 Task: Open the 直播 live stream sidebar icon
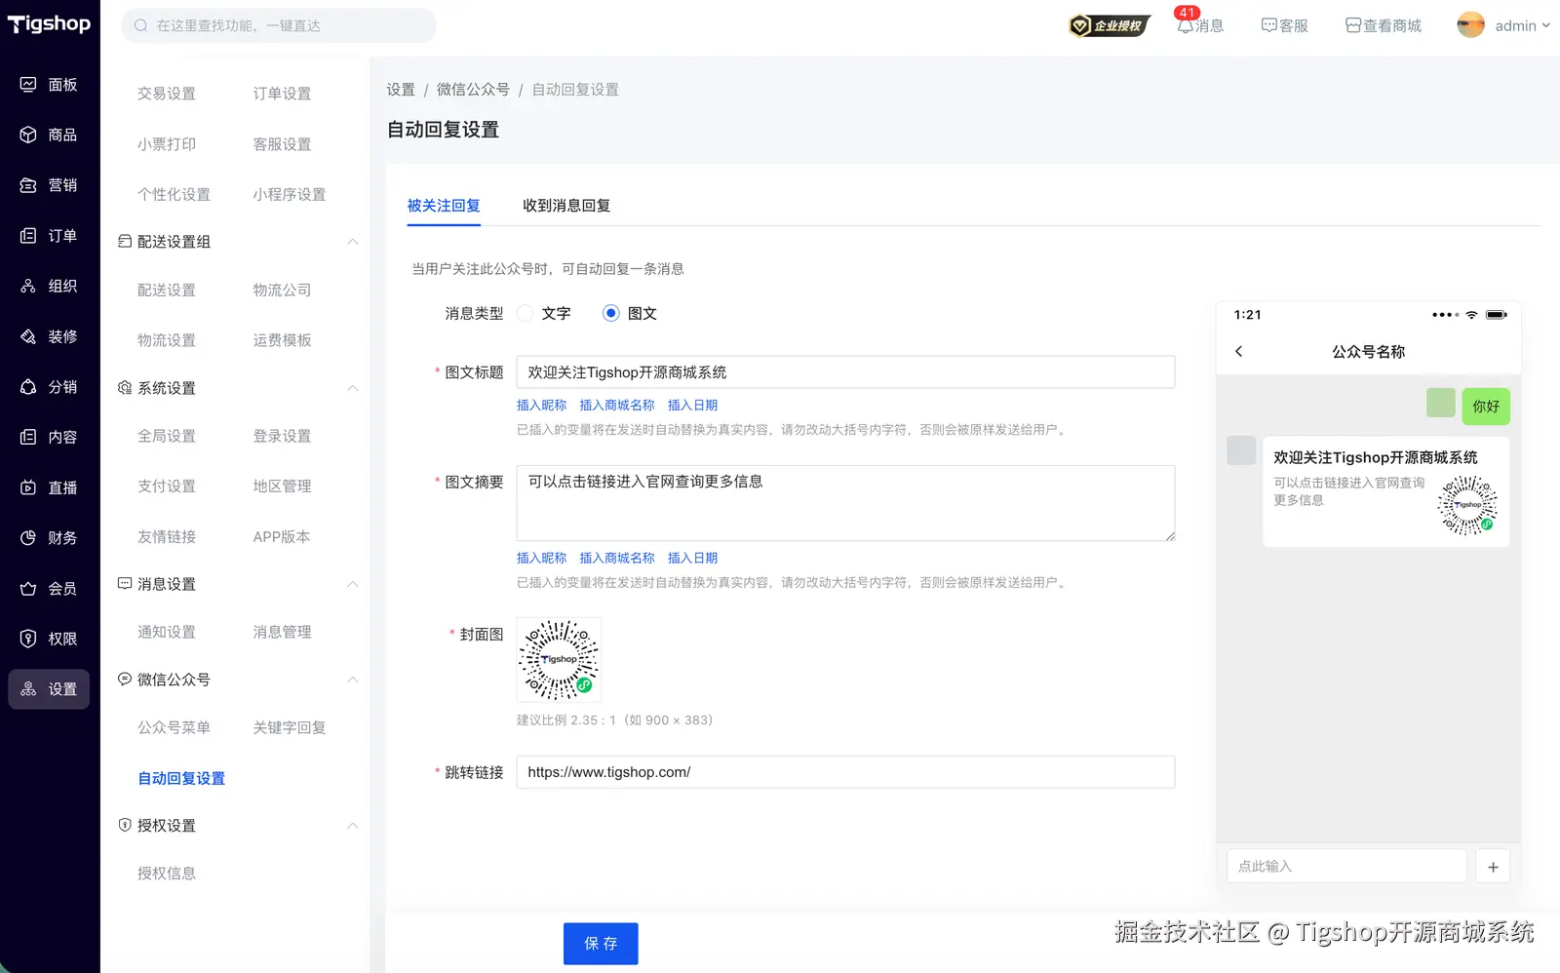click(28, 487)
